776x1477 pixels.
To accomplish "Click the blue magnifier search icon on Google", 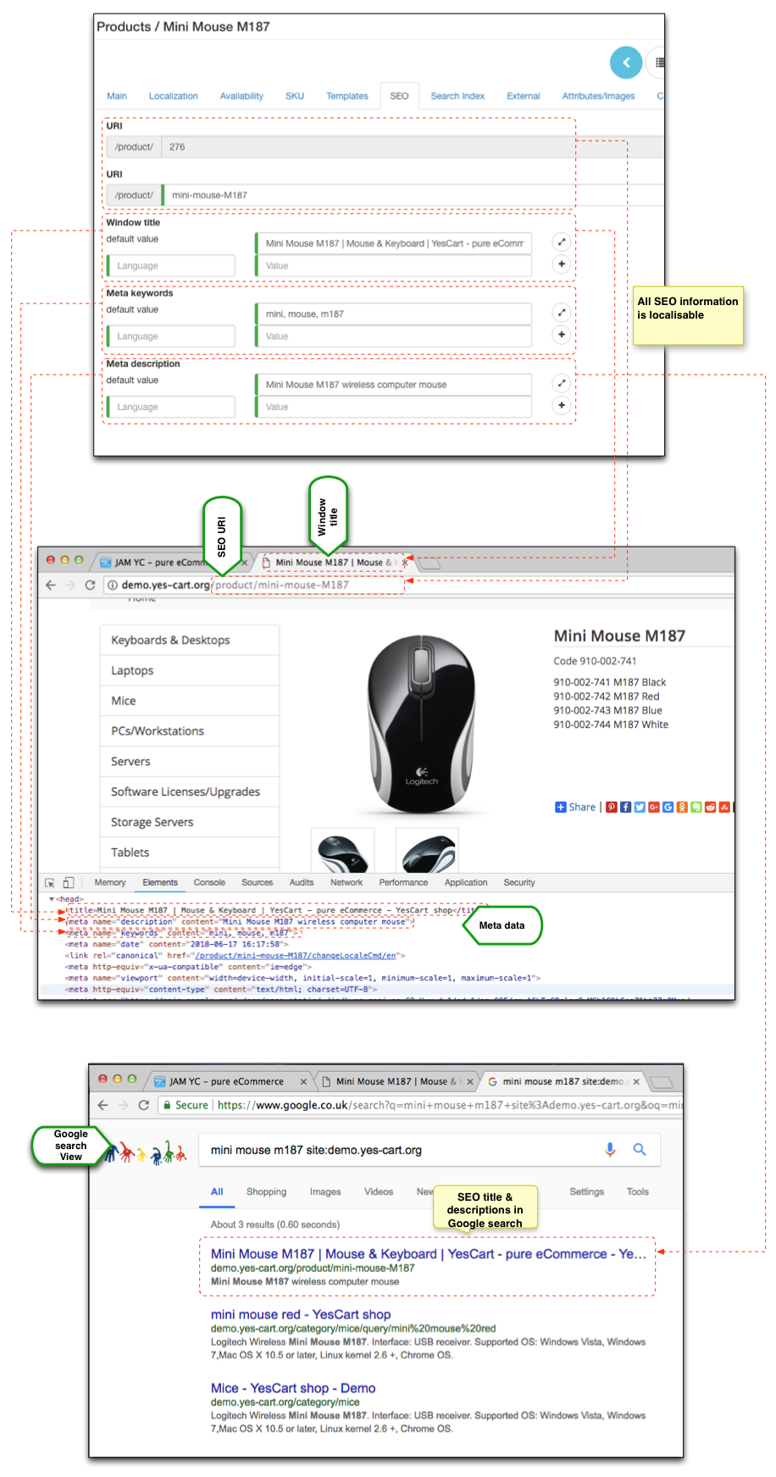I will pyautogui.click(x=640, y=1149).
